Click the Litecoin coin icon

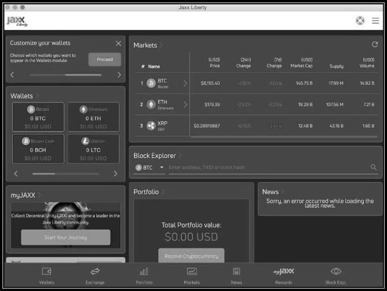pos(85,141)
